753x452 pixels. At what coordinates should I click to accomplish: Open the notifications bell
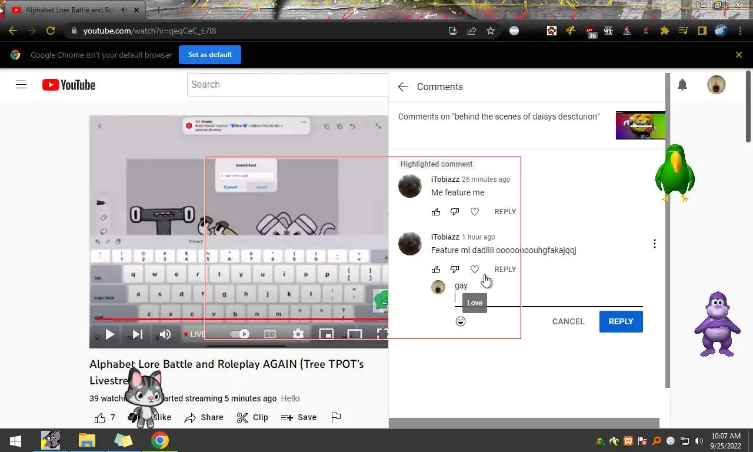[682, 85]
